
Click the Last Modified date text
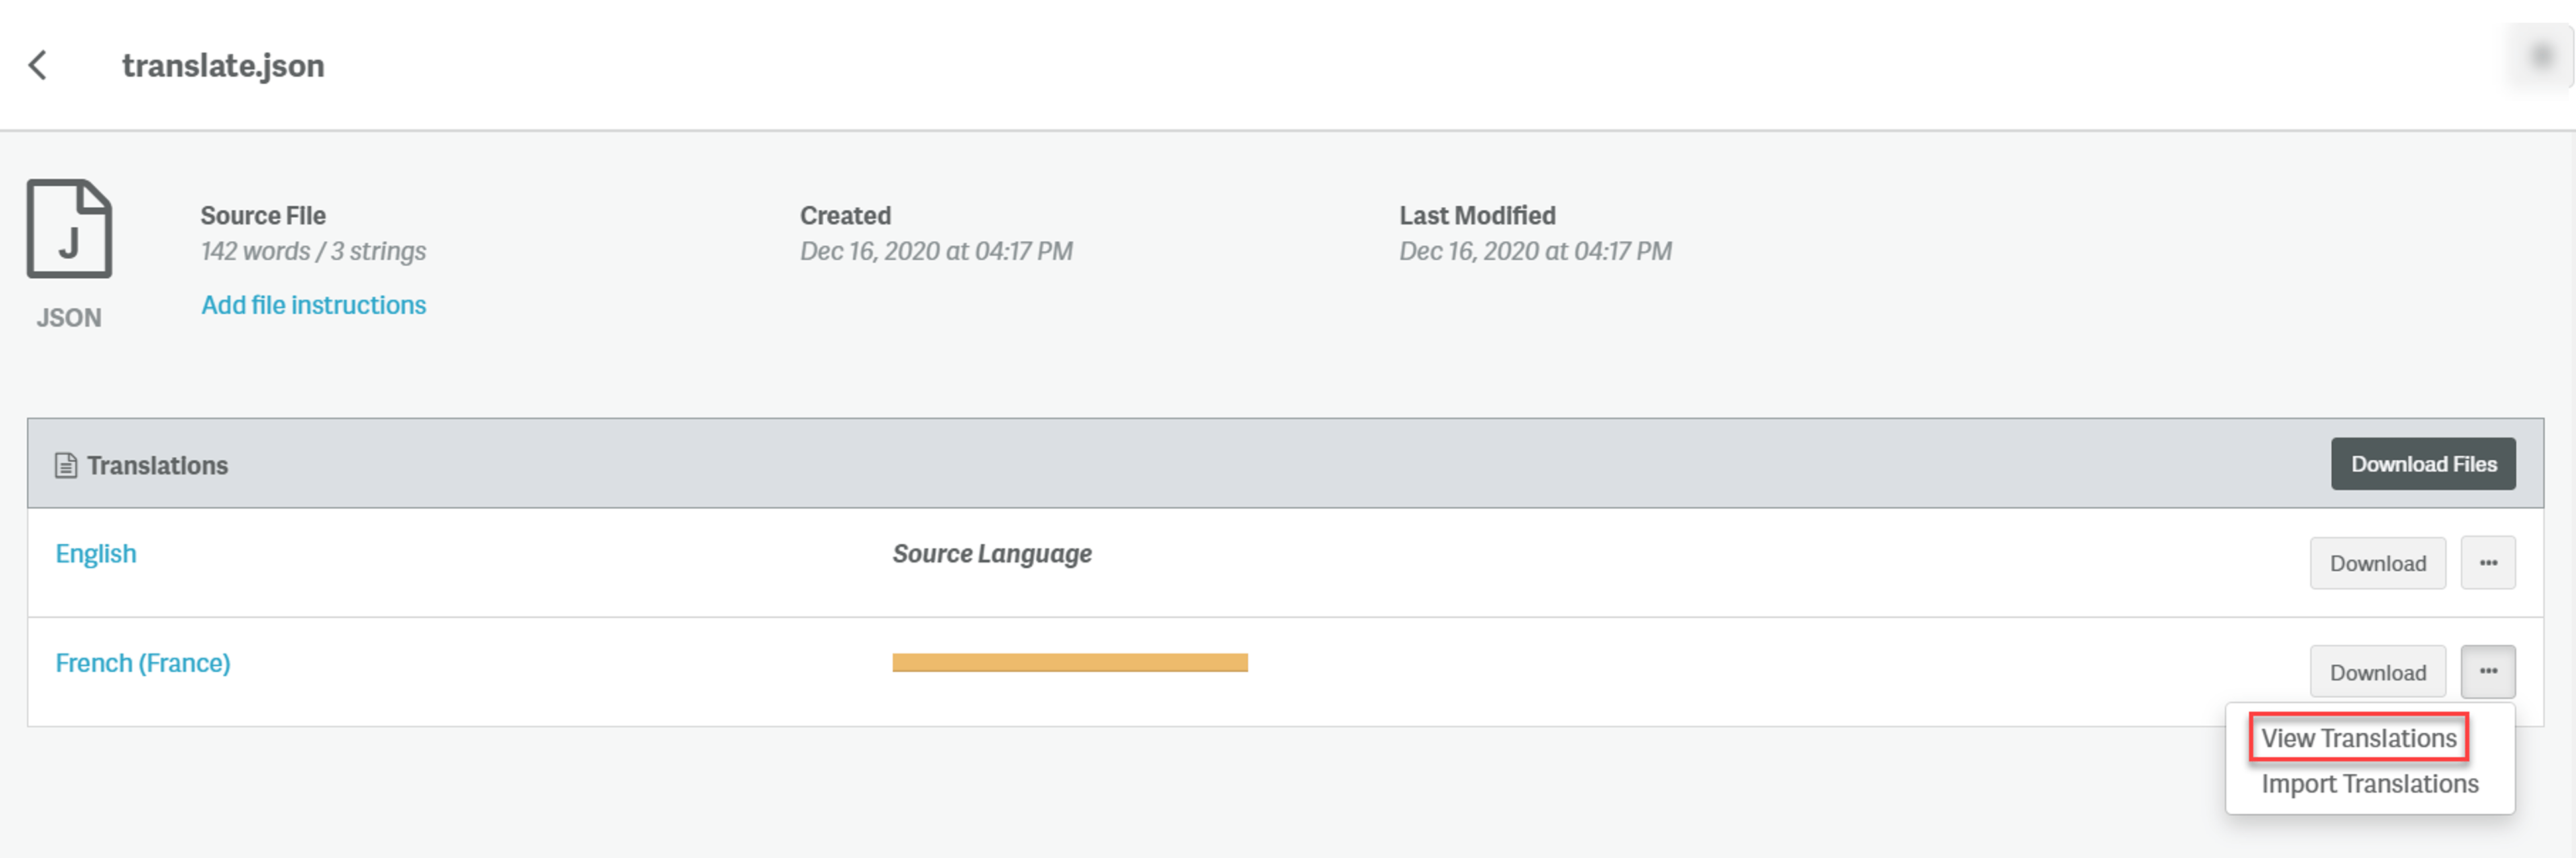pos(1535,251)
